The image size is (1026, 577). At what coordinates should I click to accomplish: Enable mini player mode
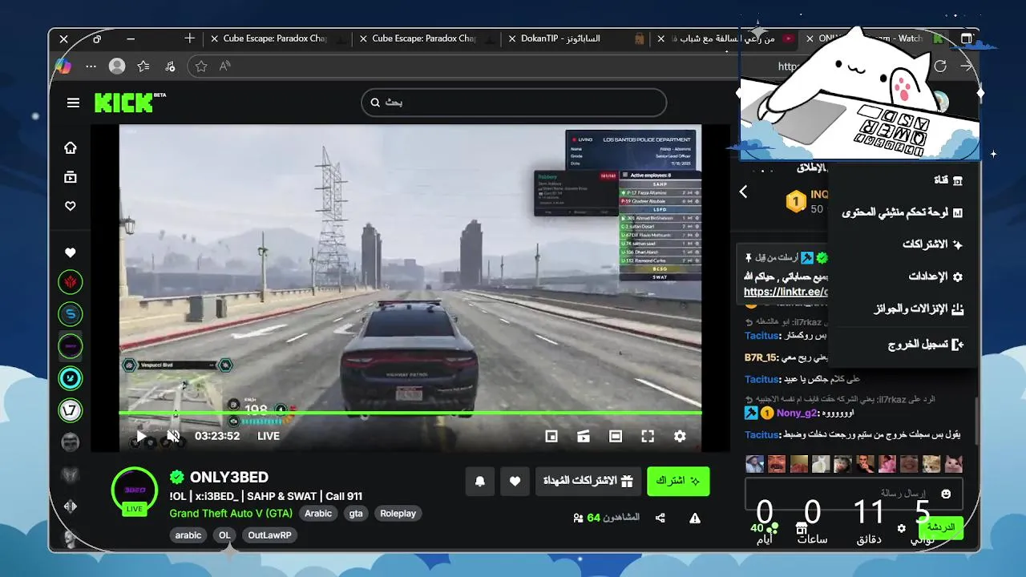[551, 436]
